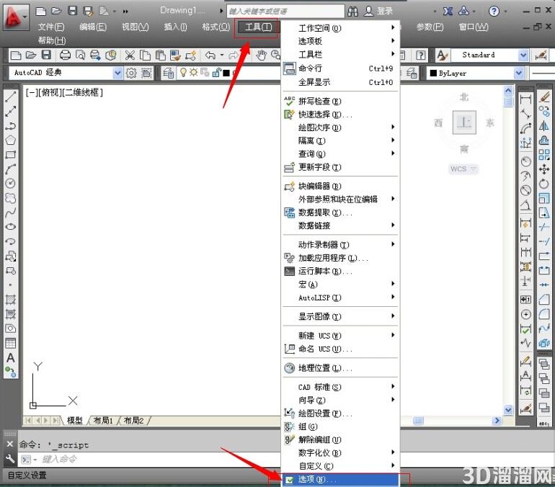Open the ByLayer color dropdown

[518, 73]
